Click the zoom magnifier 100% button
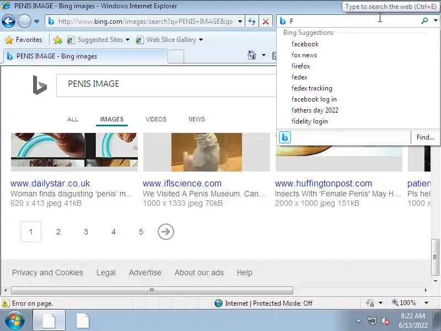The height and width of the screenshot is (331, 441). click(x=404, y=303)
